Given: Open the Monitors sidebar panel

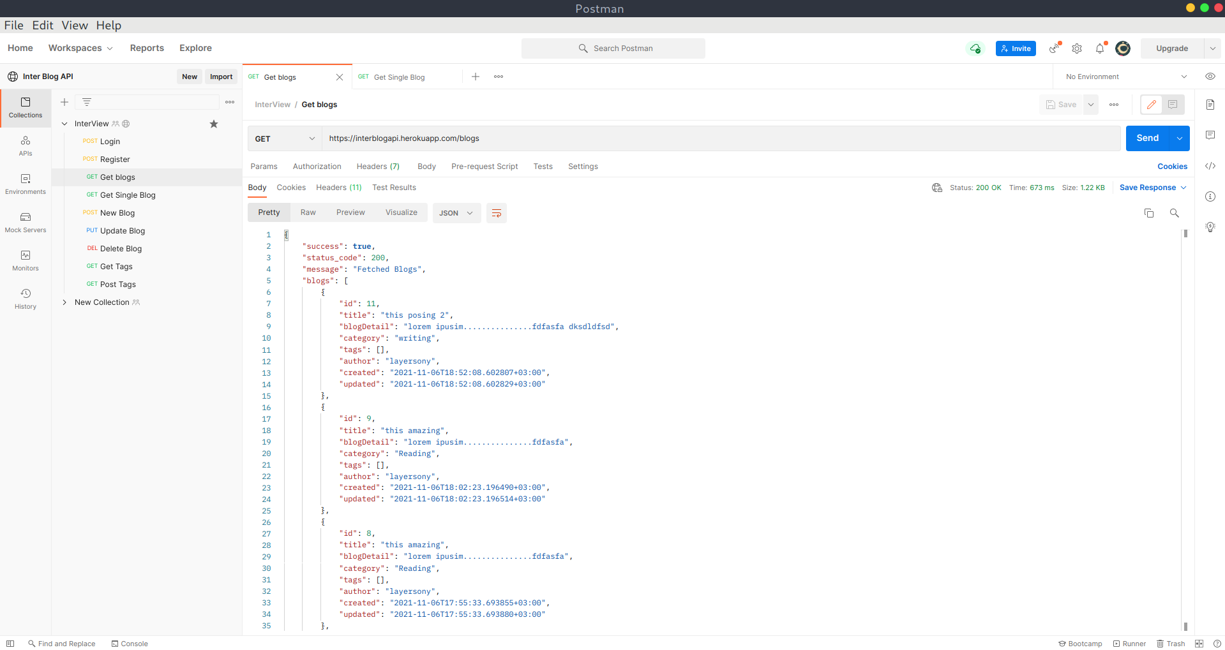Looking at the screenshot, I should point(26,261).
